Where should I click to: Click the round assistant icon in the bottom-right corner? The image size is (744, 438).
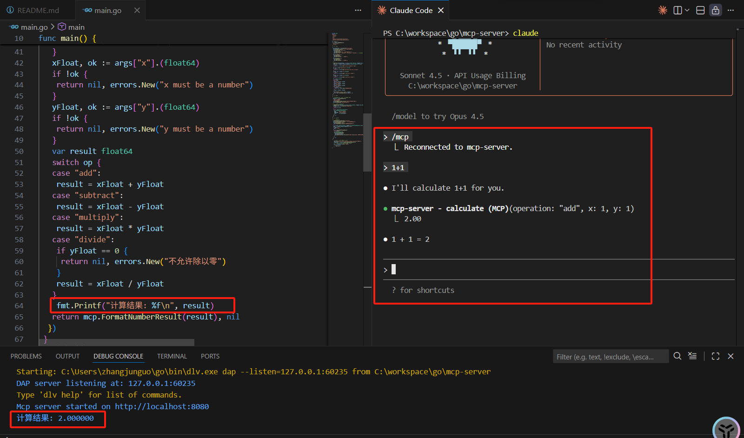click(x=726, y=429)
